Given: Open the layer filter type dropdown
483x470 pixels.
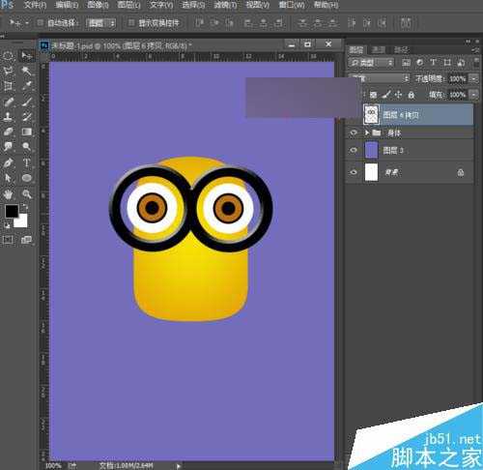Looking at the screenshot, I should (x=371, y=63).
